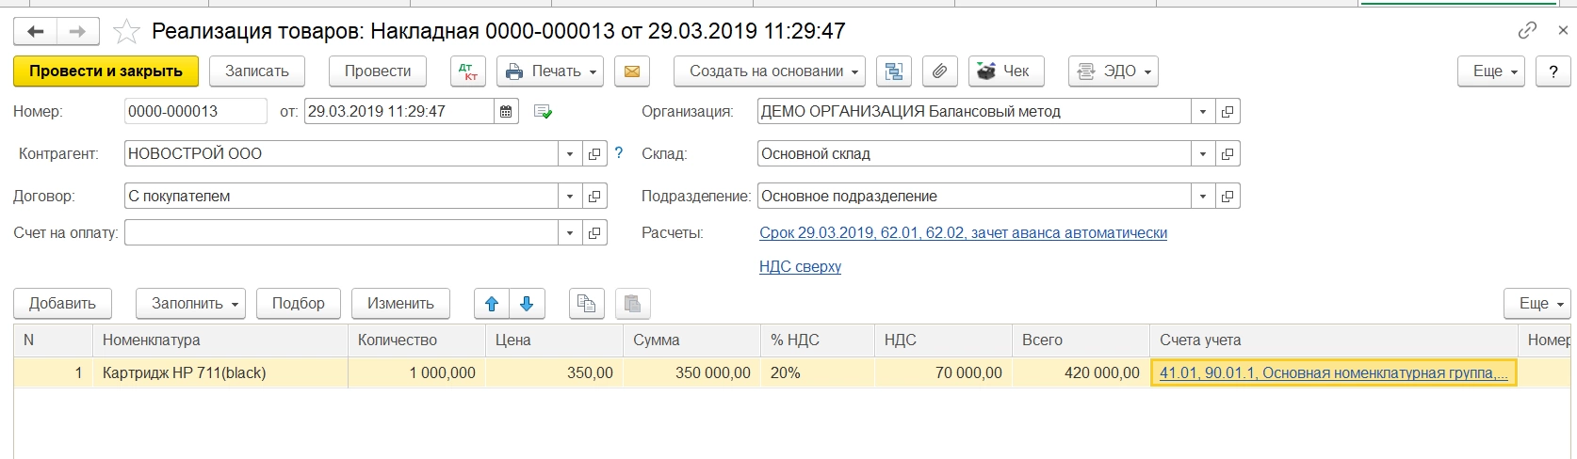
Task: Open the ЭДО menu
Action: pos(1113,71)
